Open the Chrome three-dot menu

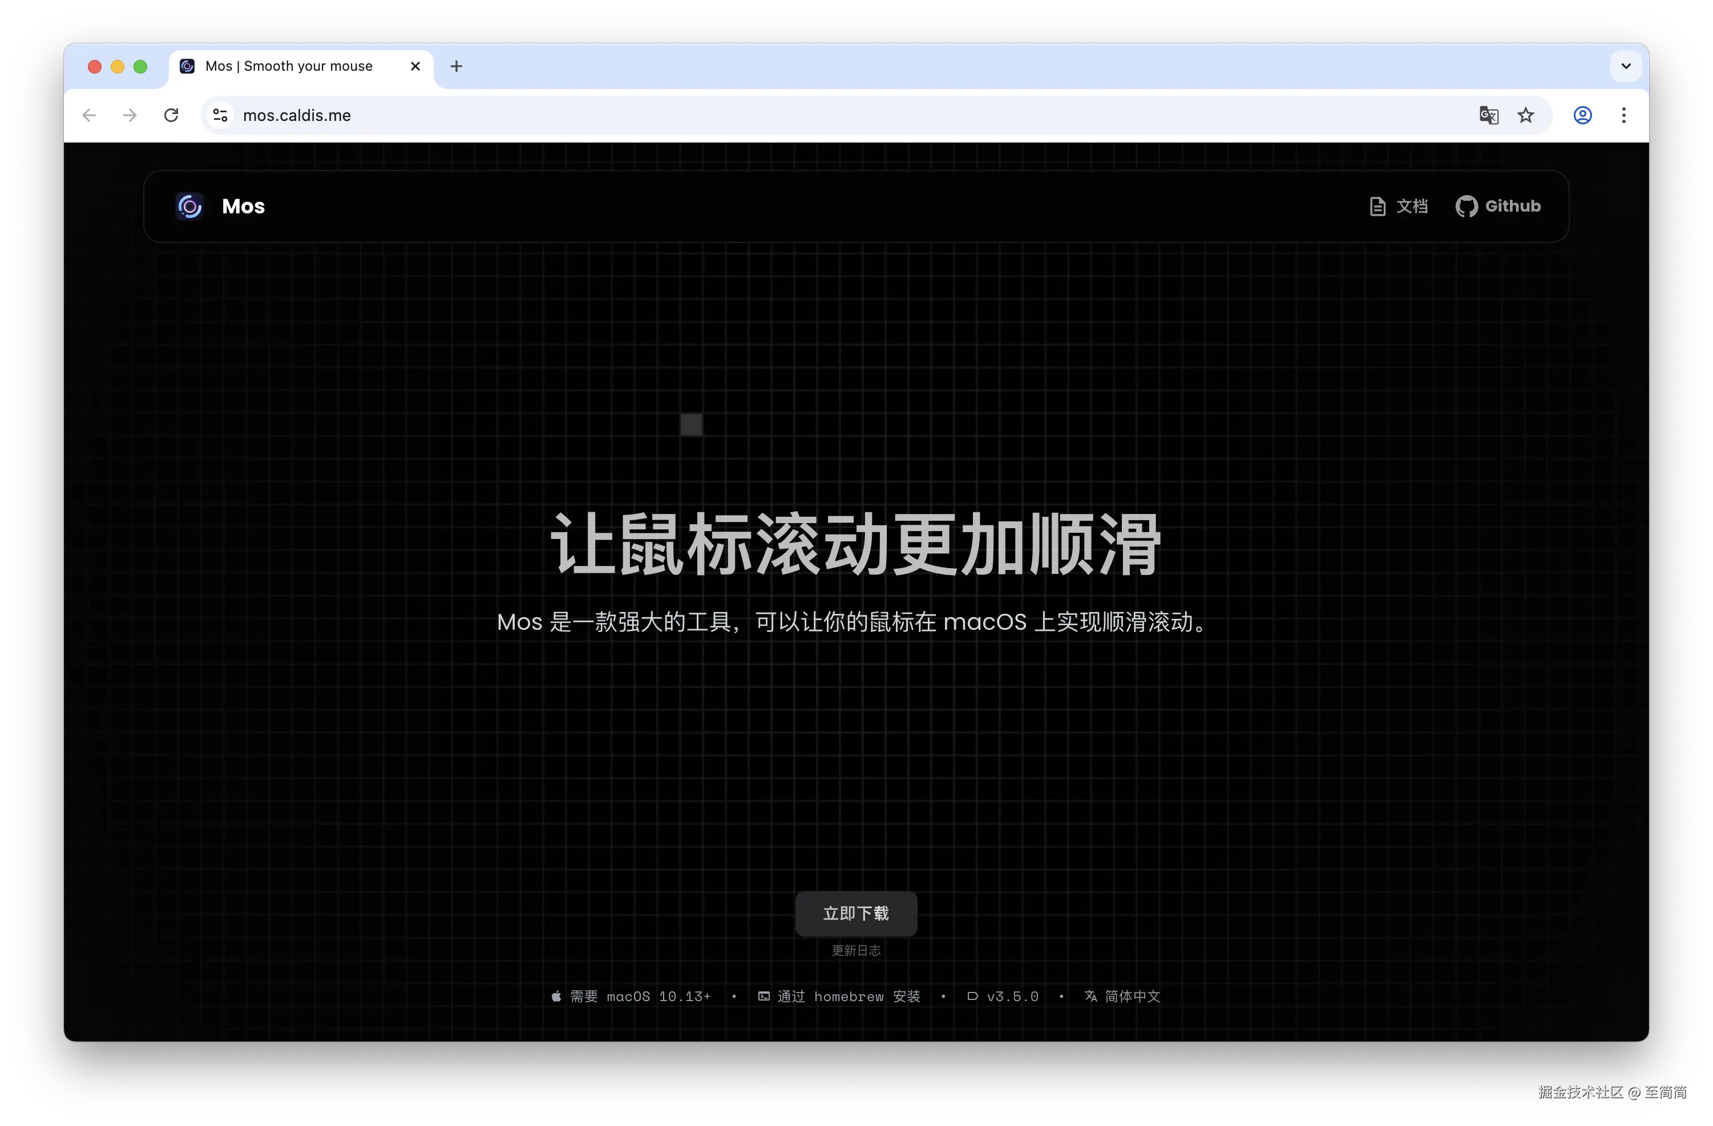[x=1624, y=115]
